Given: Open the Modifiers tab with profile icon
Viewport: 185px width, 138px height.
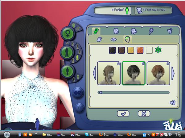Looking at the screenshot, I should [x=134, y=31].
